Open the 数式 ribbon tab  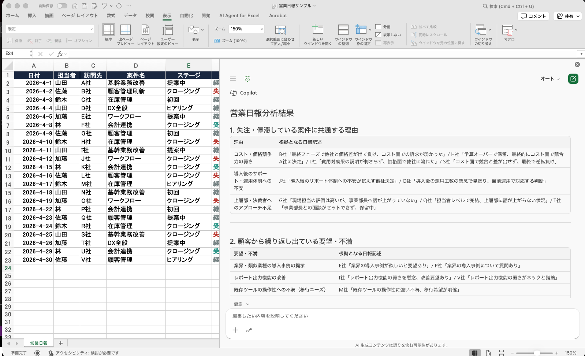111,15
